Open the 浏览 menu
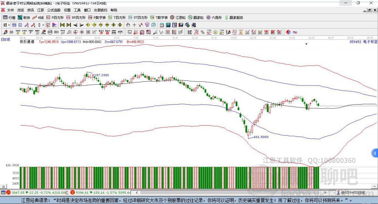The image size is (378, 204). (21, 10)
